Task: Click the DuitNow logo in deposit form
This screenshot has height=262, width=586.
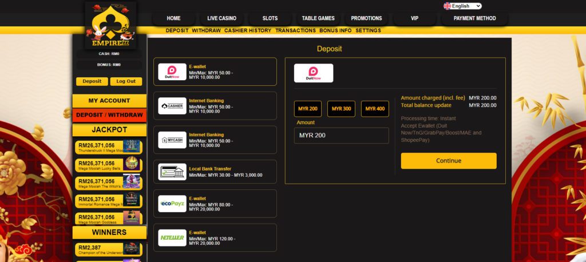Action: click(314, 73)
